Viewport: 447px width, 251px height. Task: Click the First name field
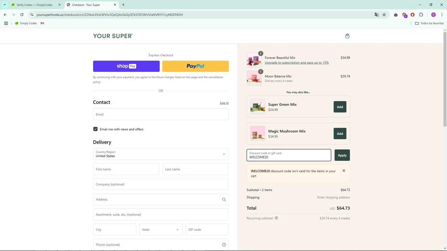coord(126,169)
